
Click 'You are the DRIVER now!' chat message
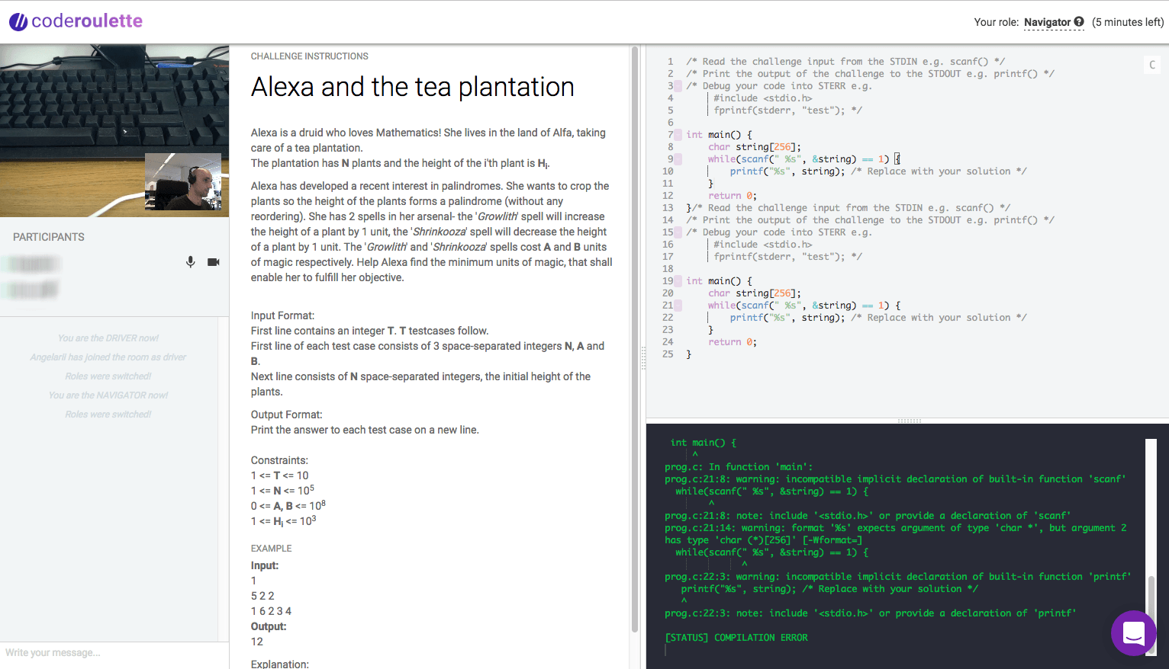pyautogui.click(x=108, y=338)
